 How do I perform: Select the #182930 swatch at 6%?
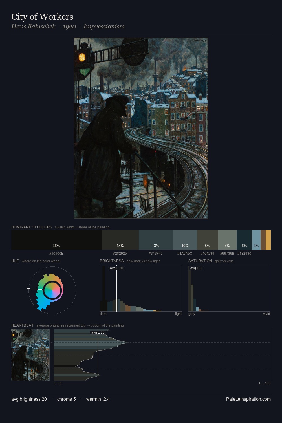pos(244,240)
